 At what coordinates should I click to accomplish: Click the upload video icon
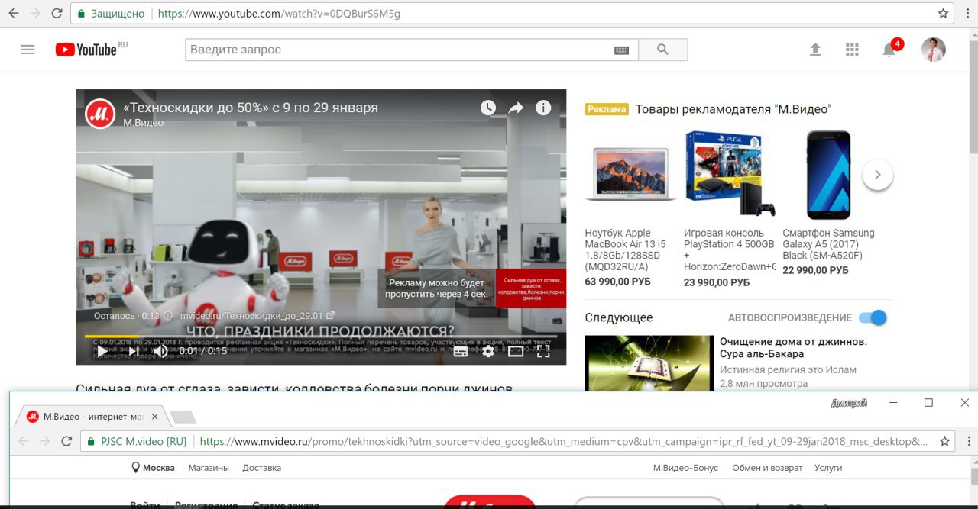coord(815,50)
